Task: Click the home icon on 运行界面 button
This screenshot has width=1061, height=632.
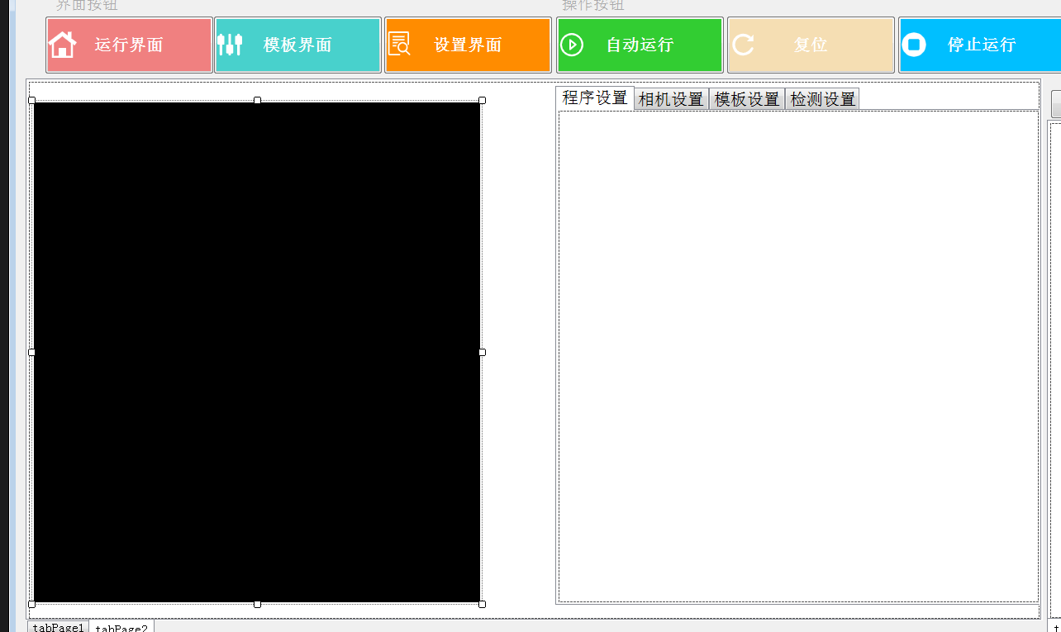Action: [63, 45]
